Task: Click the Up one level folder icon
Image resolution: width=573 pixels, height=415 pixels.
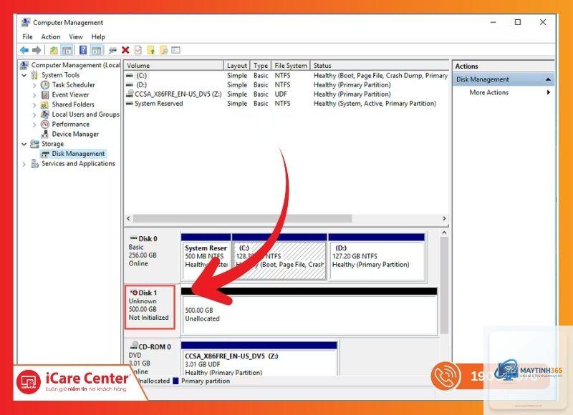Action: (53, 50)
